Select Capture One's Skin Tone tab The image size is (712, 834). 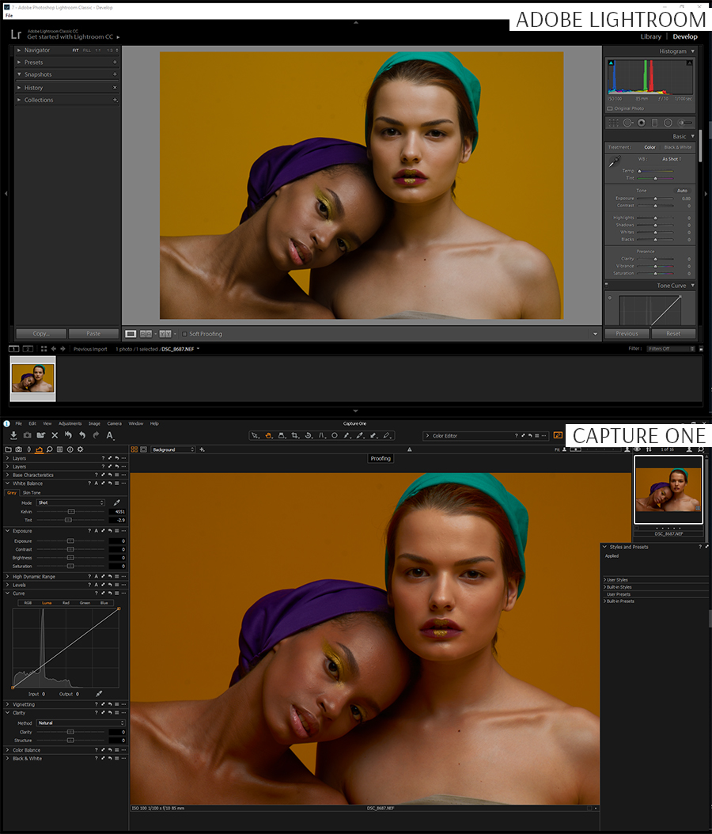coord(32,493)
